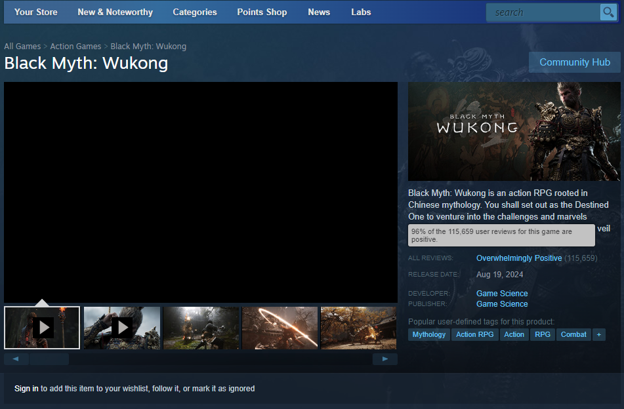Click the search magnifier icon
The width and height of the screenshot is (624, 409).
point(608,12)
